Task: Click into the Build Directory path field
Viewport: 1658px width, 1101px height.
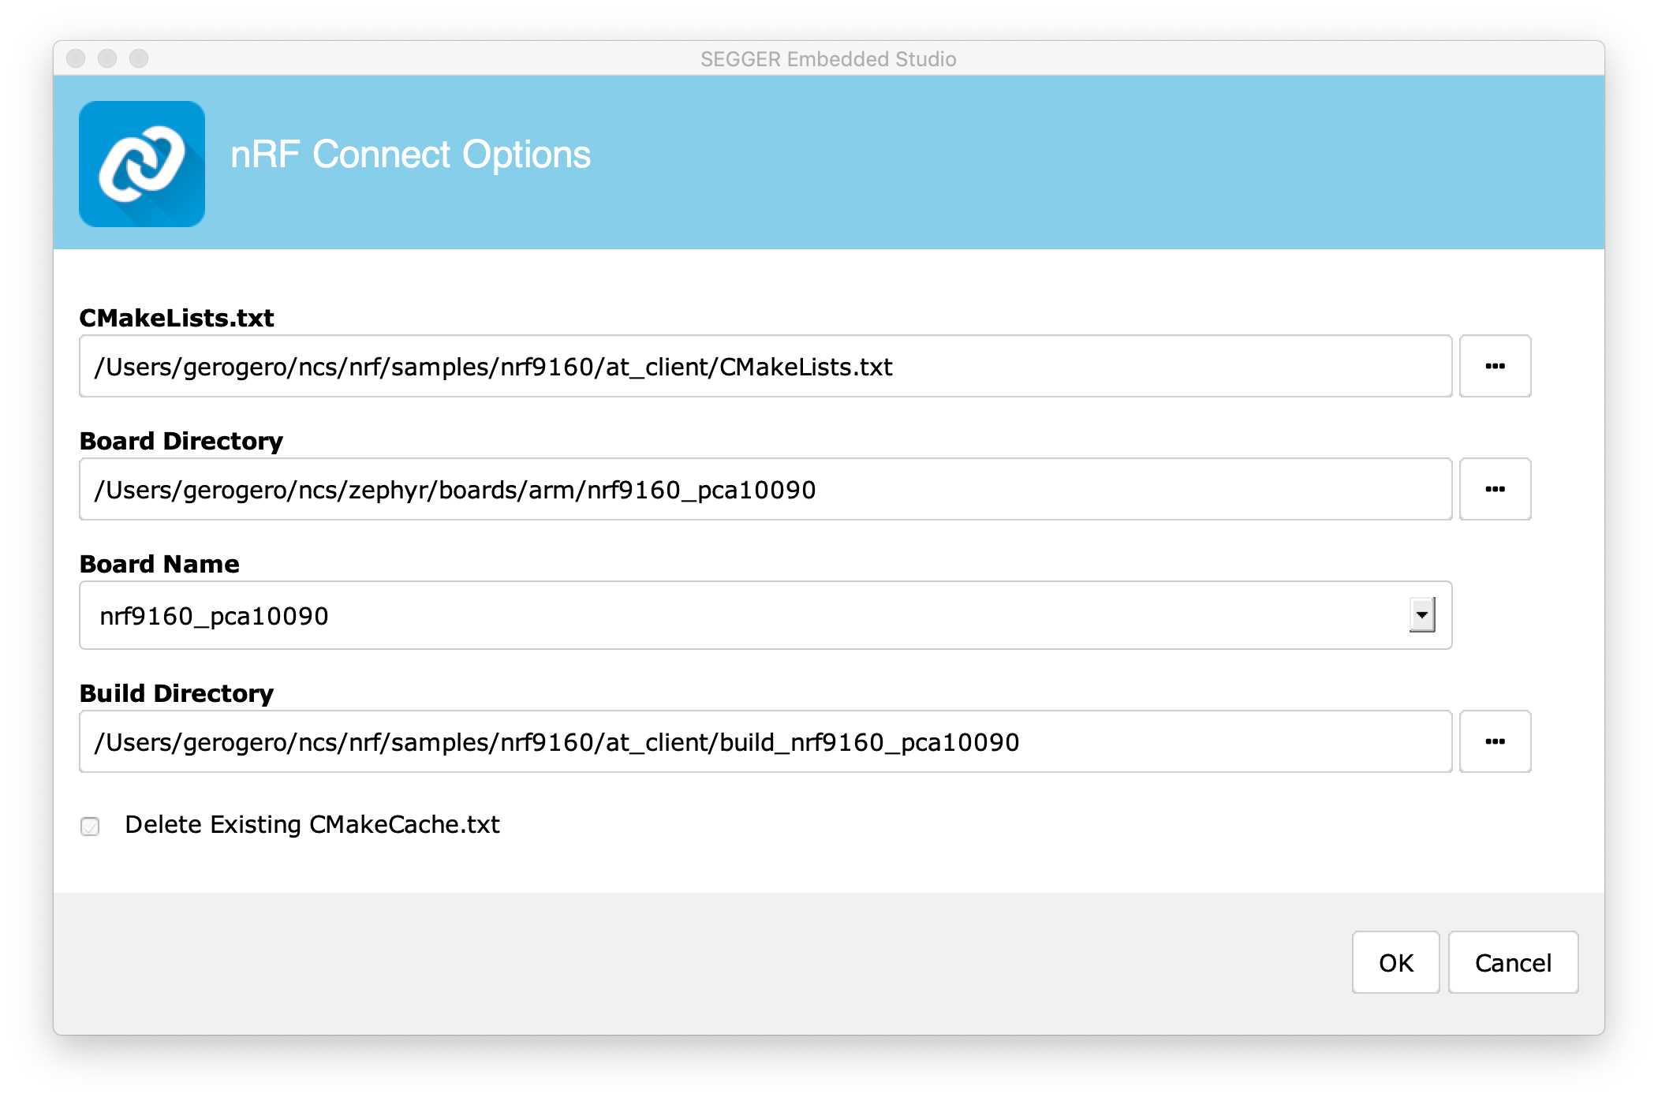Action: 765,741
